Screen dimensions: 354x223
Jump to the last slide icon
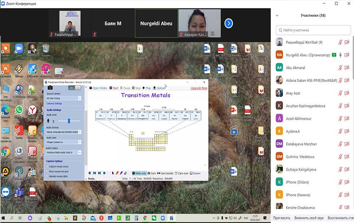click(99, 173)
